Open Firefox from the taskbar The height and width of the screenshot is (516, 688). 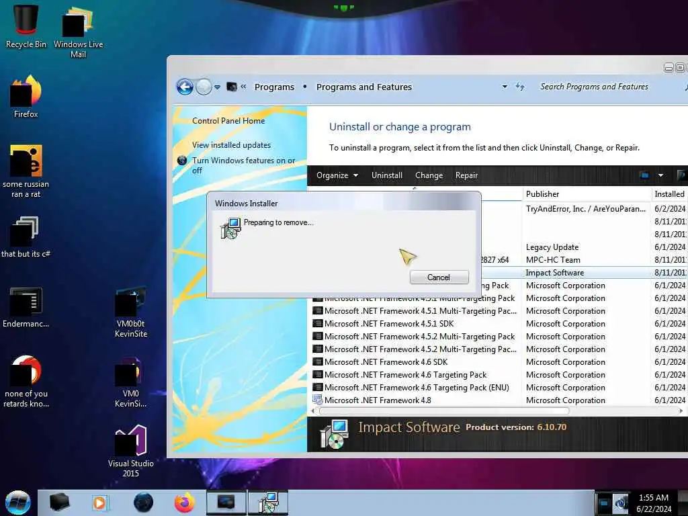[184, 503]
